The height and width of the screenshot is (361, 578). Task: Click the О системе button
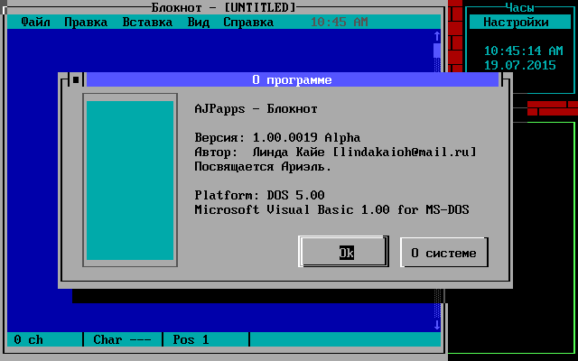tap(443, 253)
